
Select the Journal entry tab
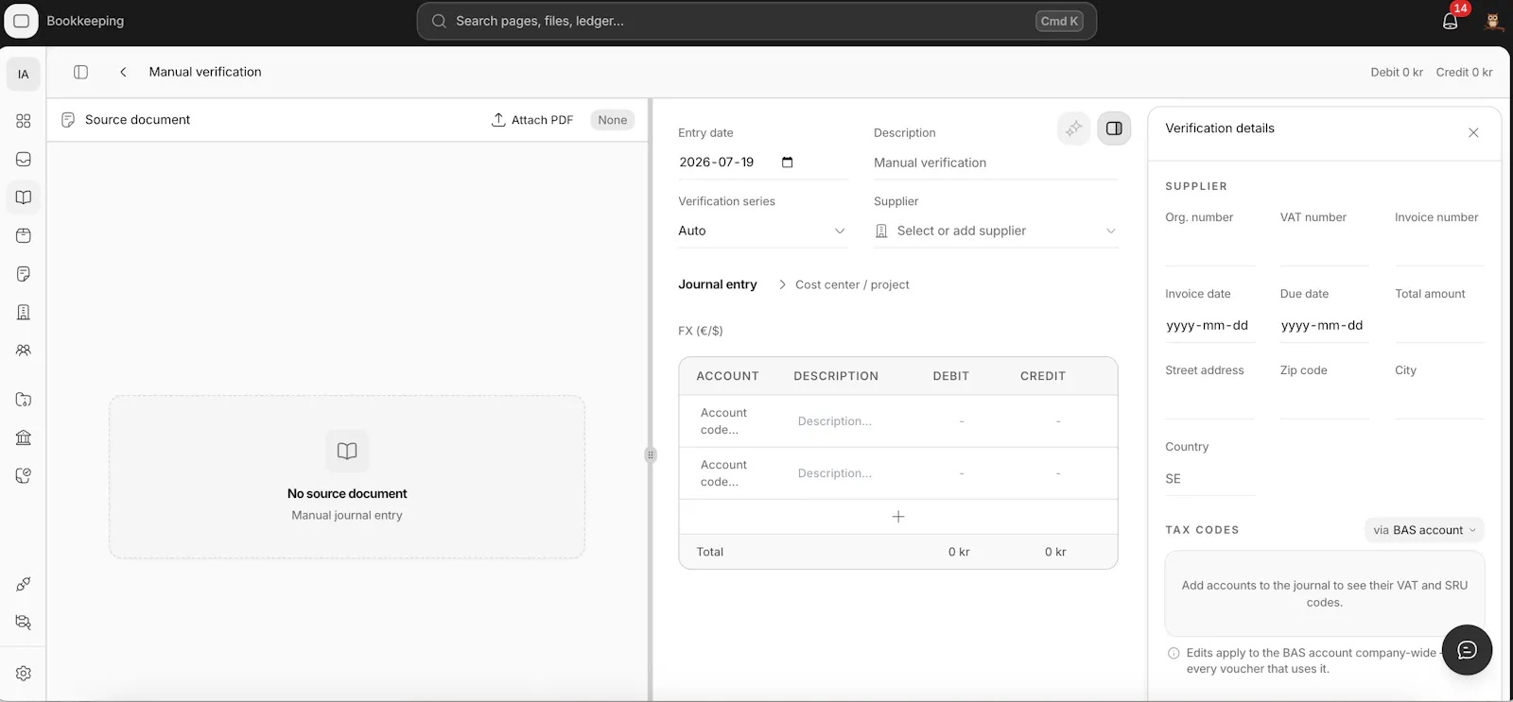click(718, 284)
